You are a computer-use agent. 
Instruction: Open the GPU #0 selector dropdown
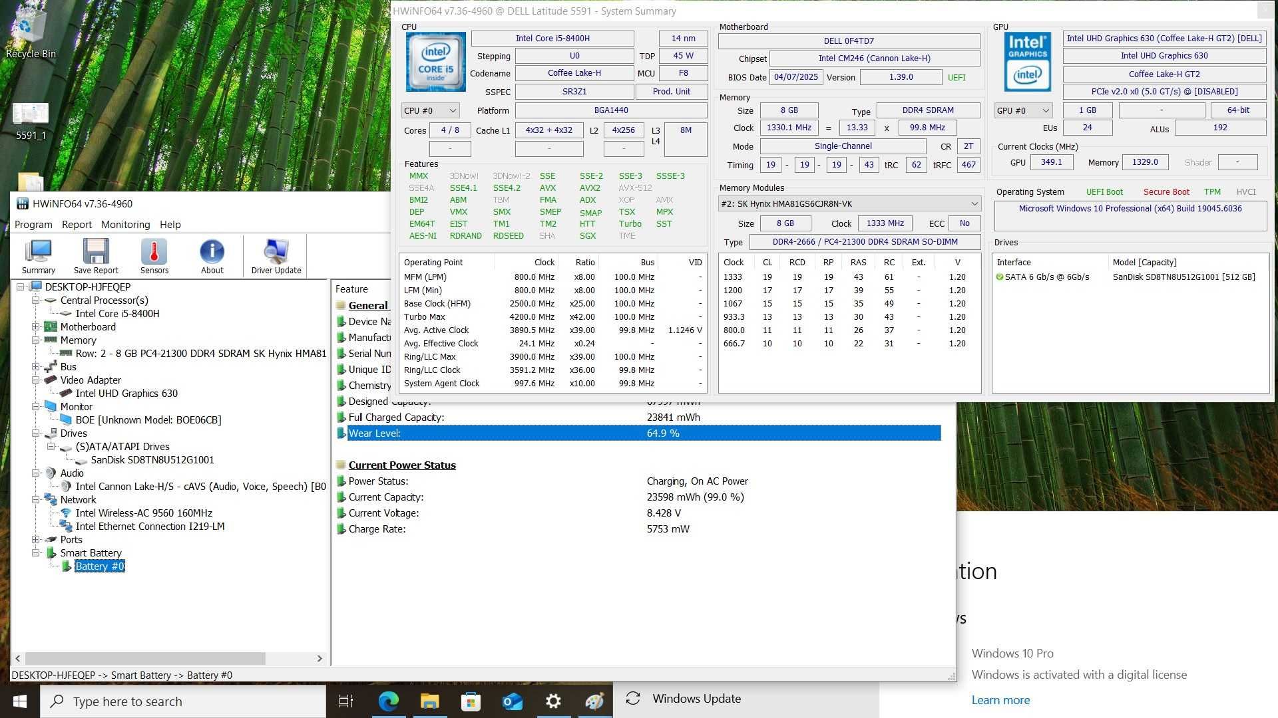1023,110
